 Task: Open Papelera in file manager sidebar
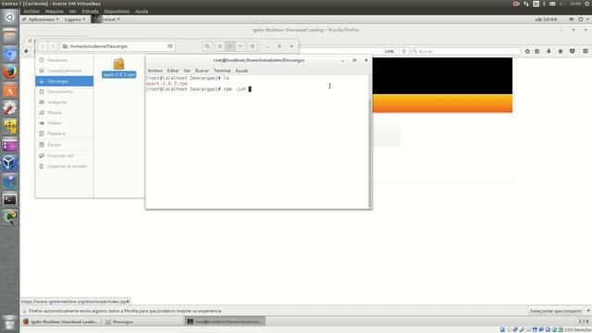tap(65, 133)
